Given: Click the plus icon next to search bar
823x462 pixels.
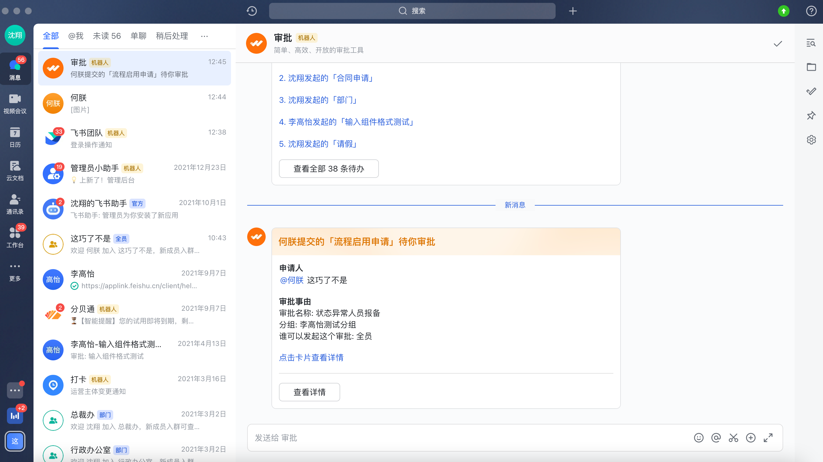Looking at the screenshot, I should pos(573,11).
